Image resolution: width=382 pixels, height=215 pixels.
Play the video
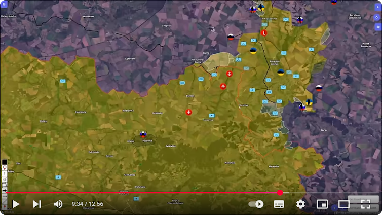pos(16,204)
